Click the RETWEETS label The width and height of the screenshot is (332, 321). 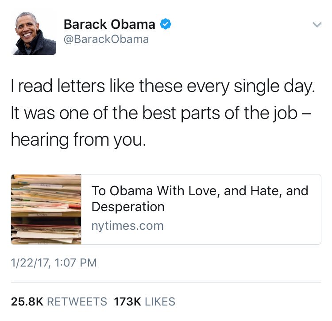pyautogui.click(x=77, y=302)
